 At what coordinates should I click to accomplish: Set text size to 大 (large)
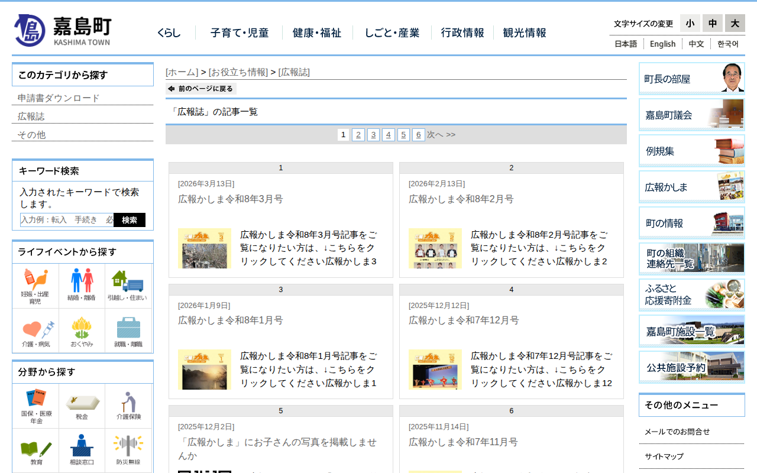point(735,23)
